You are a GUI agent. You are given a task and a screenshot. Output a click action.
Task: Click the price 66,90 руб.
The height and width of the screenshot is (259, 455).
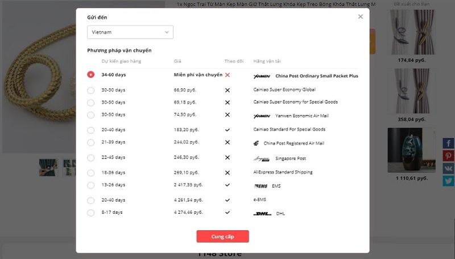tap(185, 90)
